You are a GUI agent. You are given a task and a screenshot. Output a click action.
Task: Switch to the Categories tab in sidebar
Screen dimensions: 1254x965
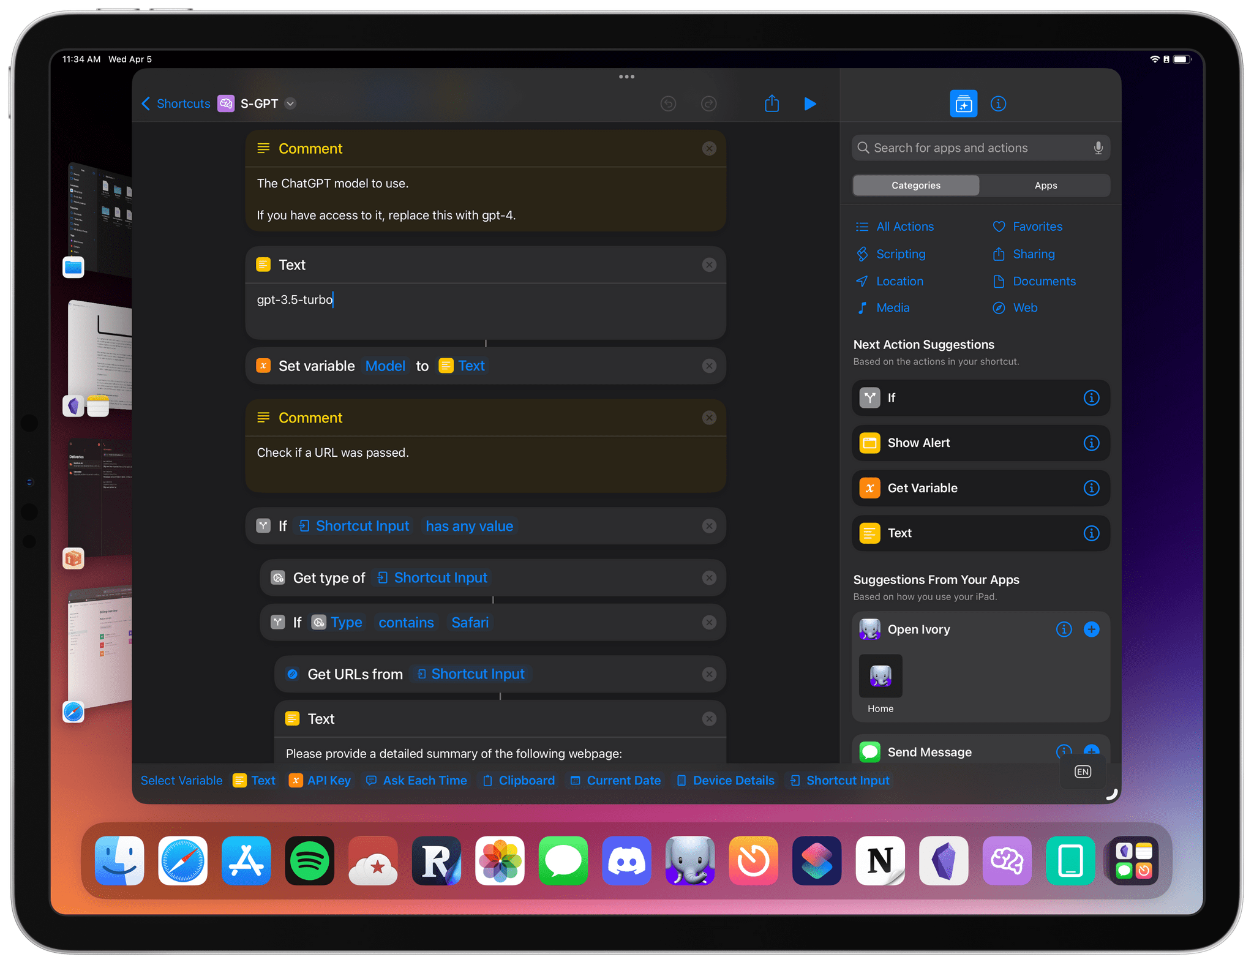click(x=915, y=186)
